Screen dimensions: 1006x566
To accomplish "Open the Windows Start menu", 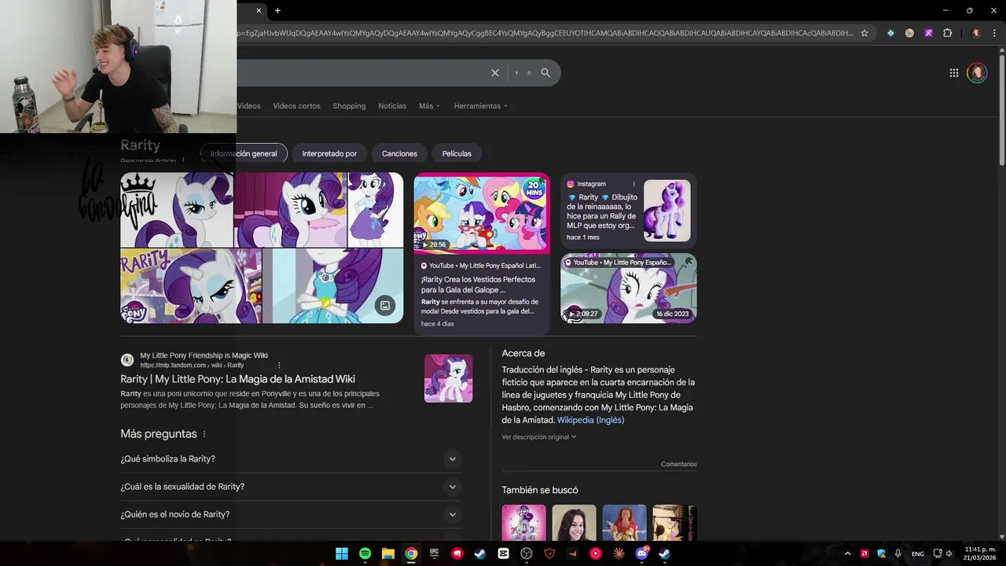I will [x=342, y=553].
